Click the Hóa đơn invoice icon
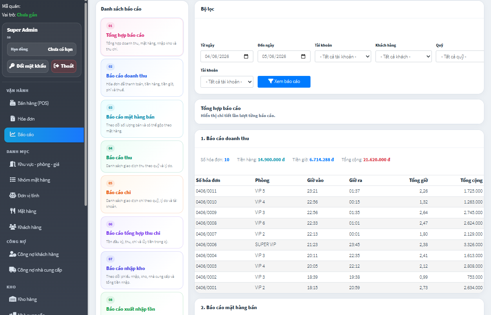This screenshot has width=491, height=315. click(x=13, y=119)
